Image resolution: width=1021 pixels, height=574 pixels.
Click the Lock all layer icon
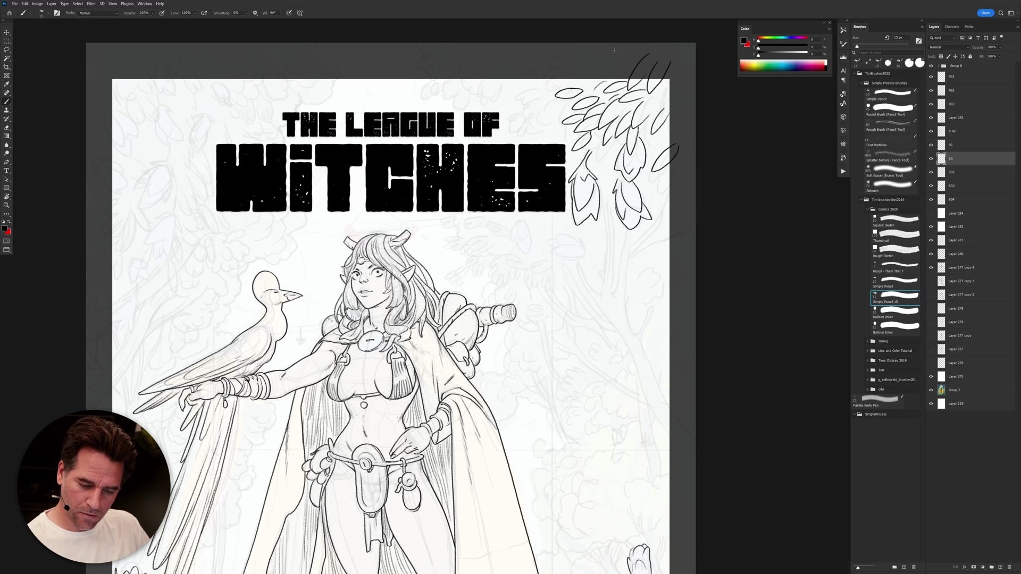[970, 56]
